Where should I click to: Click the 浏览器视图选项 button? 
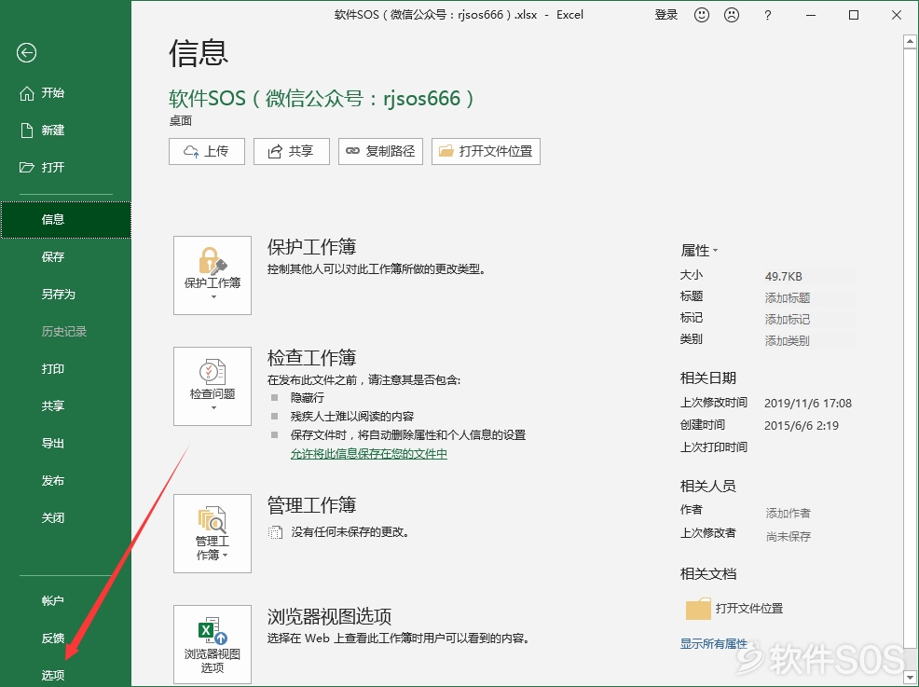pyautogui.click(x=213, y=645)
